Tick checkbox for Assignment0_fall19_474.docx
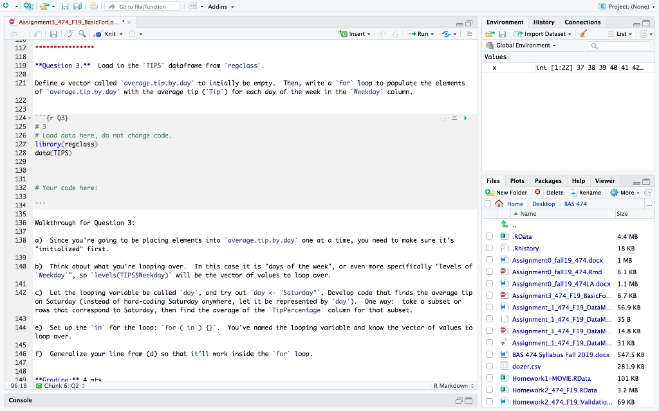The image size is (659, 411). coord(489,260)
